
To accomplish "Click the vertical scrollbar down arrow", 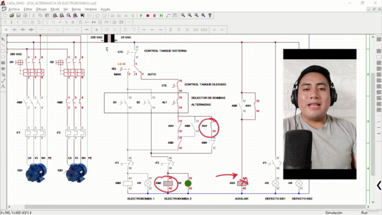I will point(372,202).
